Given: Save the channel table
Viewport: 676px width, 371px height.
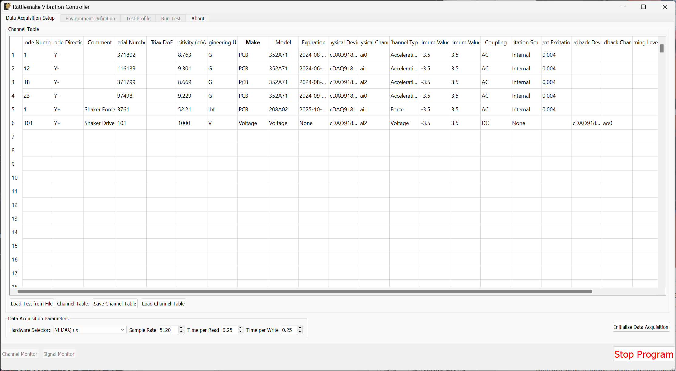Looking at the screenshot, I should 115,303.
